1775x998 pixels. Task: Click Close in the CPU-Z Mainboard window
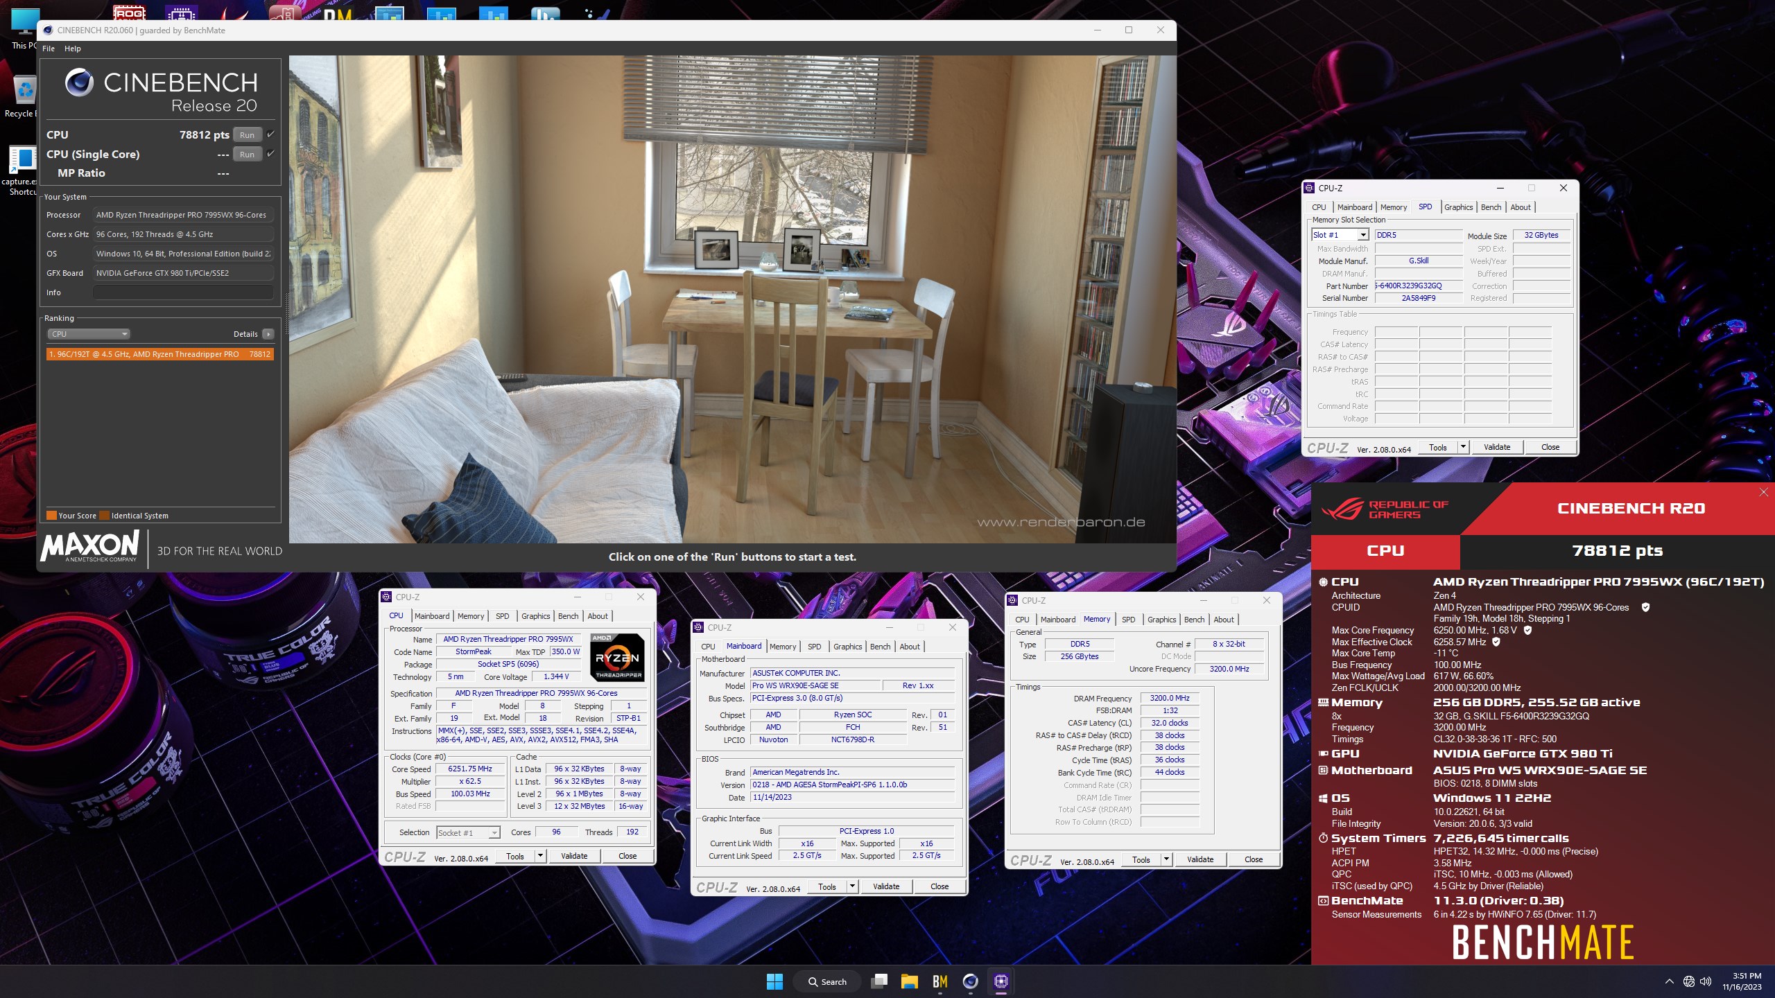point(939,886)
